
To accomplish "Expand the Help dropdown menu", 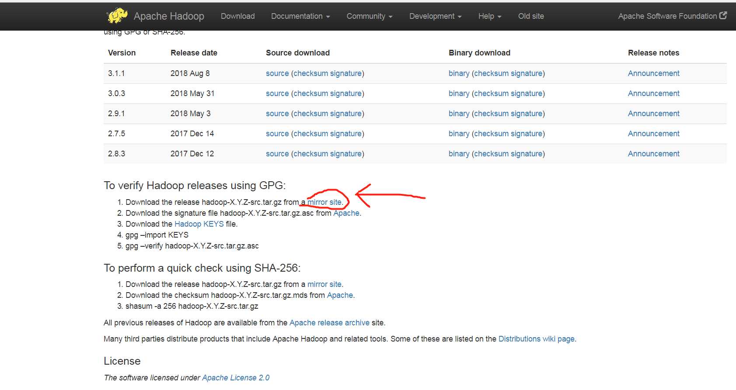I will [x=490, y=16].
